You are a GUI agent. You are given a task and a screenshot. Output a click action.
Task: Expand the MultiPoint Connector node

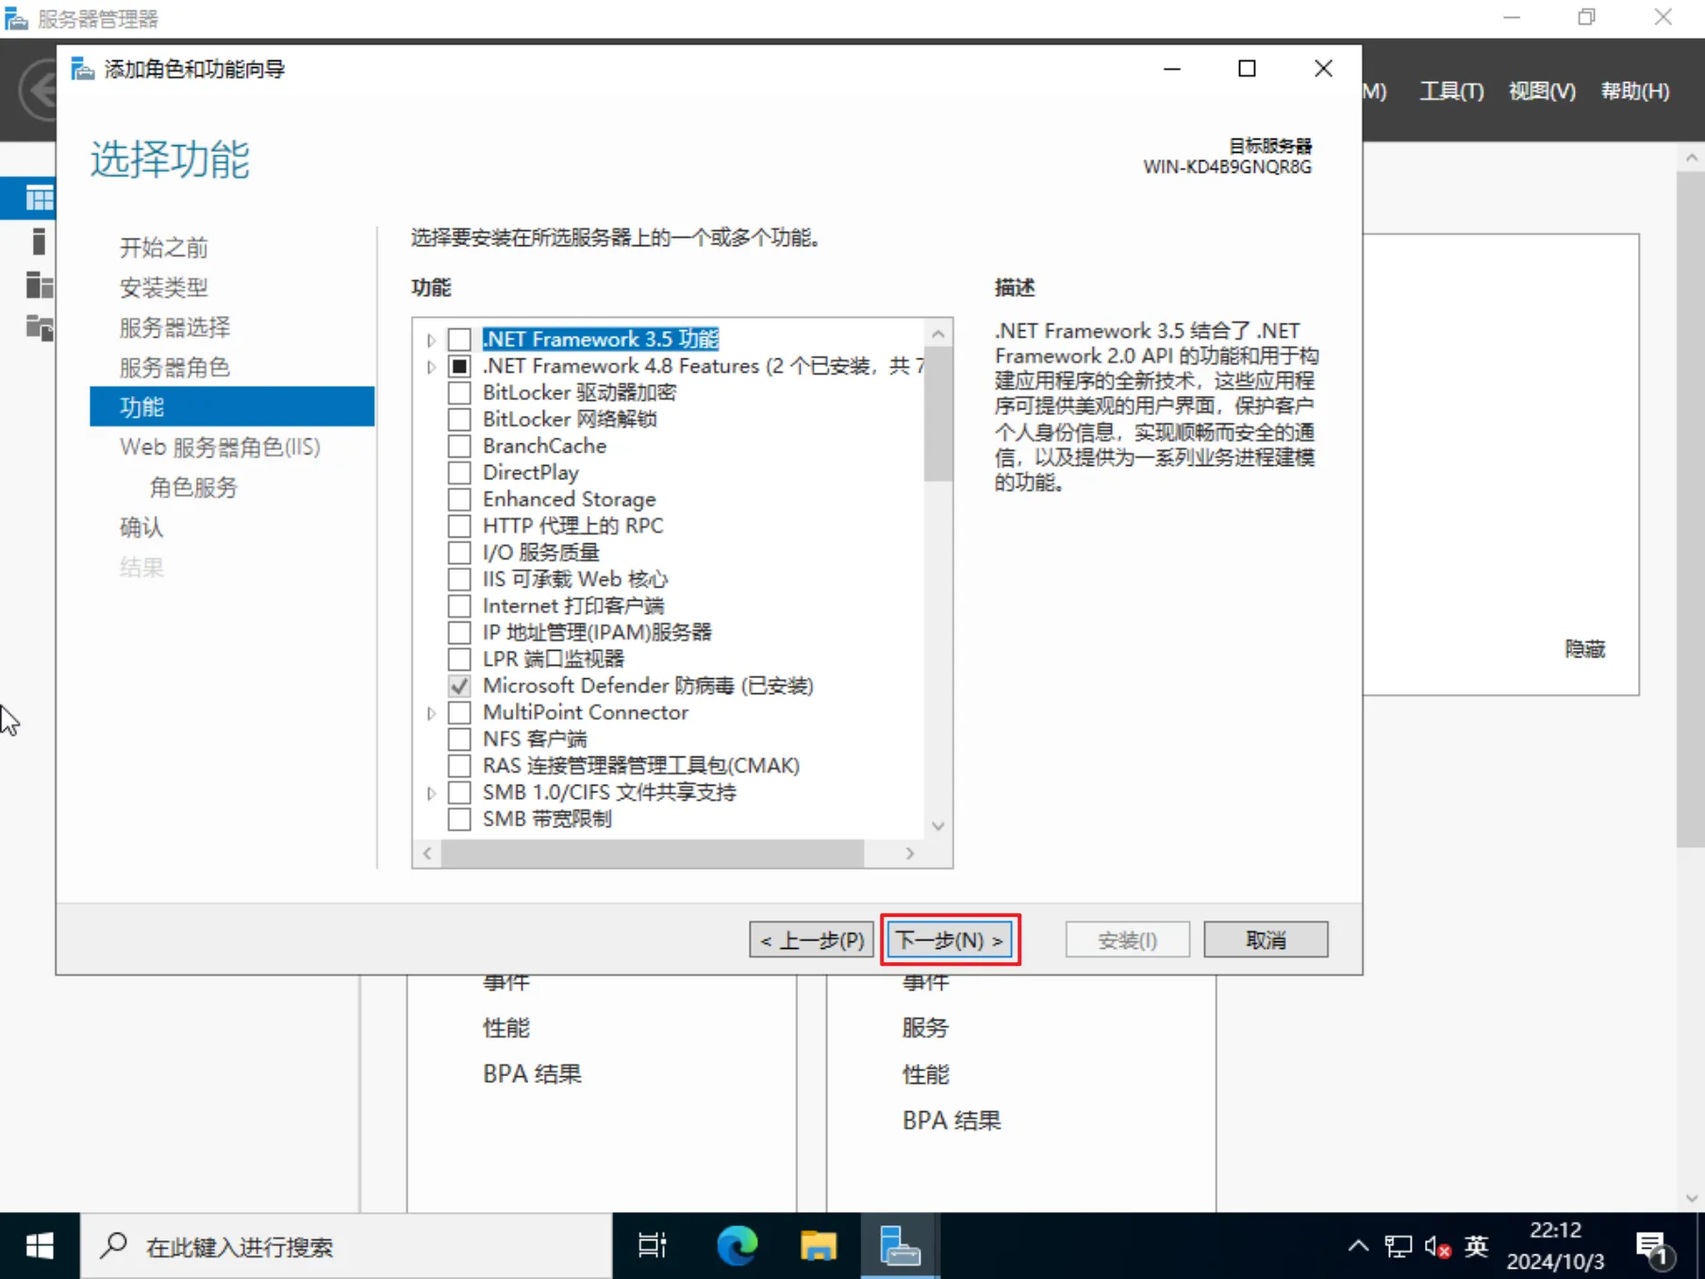431,713
